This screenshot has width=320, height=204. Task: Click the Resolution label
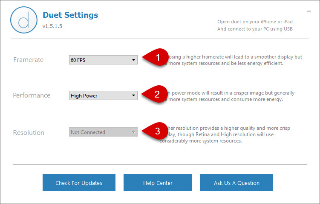(x=29, y=132)
